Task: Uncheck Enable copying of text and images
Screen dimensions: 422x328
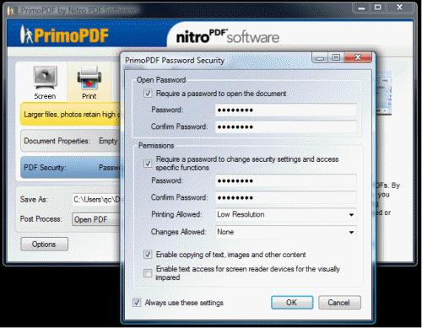Action: [148, 255]
